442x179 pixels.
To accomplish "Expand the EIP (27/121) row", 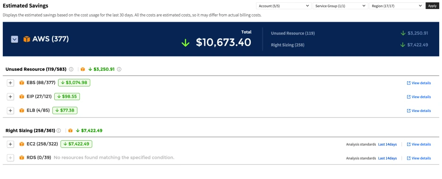I will [10, 97].
